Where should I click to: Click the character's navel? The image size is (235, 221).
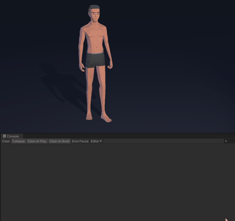coord(96,47)
